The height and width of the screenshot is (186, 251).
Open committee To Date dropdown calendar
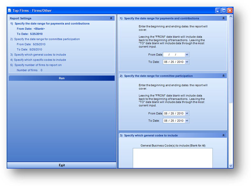(187, 121)
